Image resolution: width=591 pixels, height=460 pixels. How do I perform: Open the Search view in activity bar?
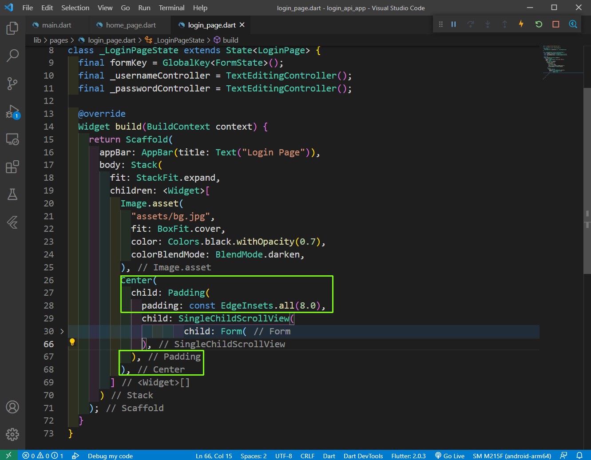pos(12,56)
